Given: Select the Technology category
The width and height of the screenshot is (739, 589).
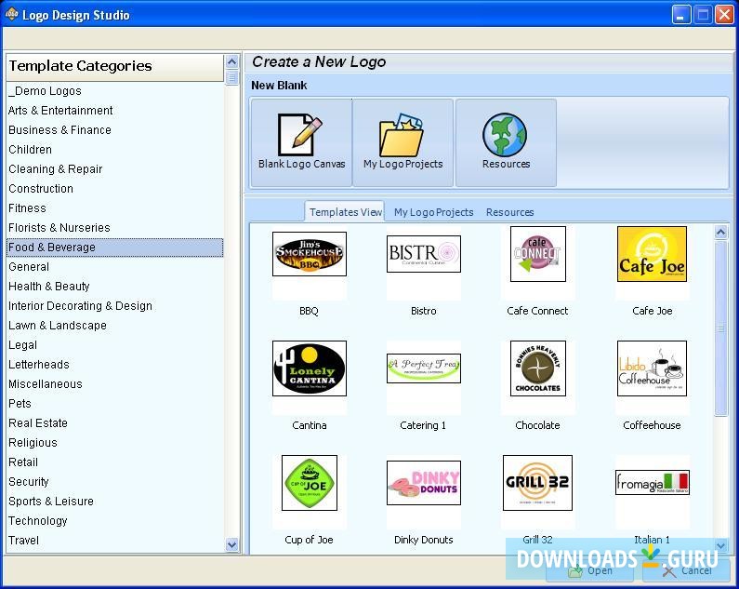Looking at the screenshot, I should [x=114, y=520].
